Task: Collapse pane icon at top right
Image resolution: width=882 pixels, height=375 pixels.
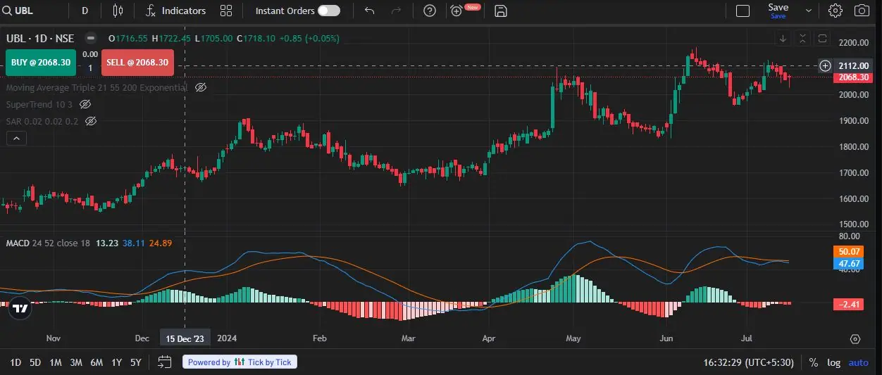Action: coord(802,38)
